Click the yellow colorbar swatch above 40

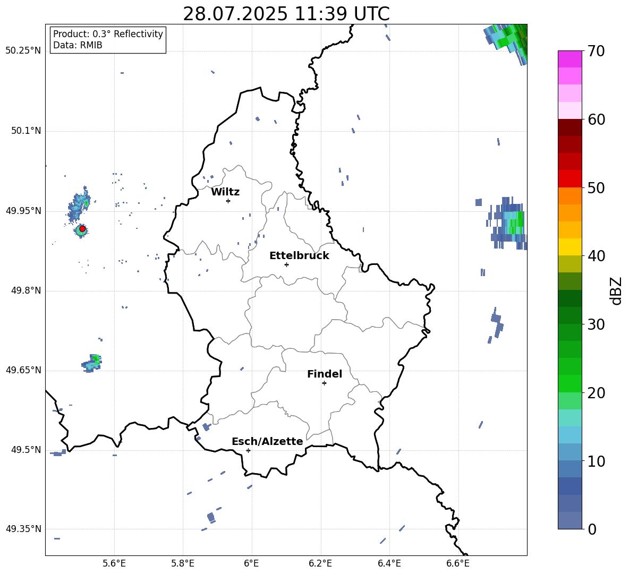(x=569, y=247)
